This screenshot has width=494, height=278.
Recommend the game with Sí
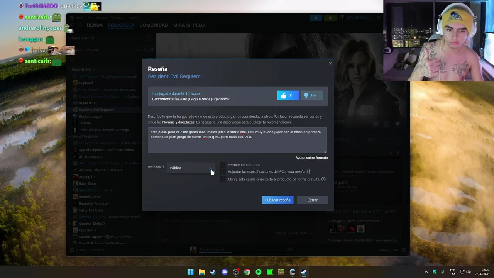click(x=288, y=95)
